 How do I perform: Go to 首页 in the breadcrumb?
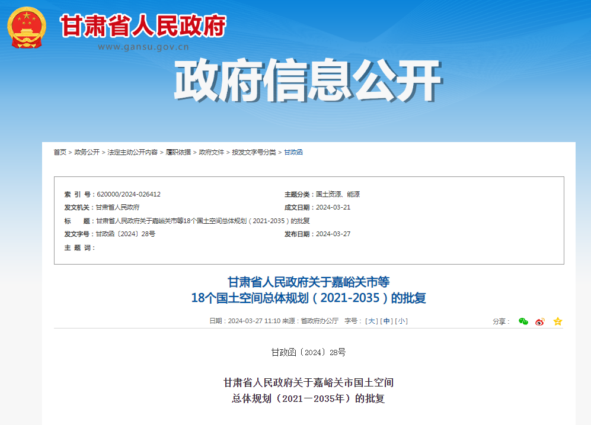[x=60, y=152]
